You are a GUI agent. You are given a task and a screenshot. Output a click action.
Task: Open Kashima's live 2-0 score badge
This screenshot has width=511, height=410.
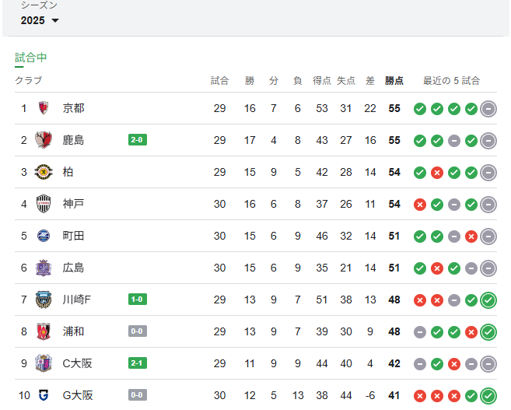click(x=138, y=140)
